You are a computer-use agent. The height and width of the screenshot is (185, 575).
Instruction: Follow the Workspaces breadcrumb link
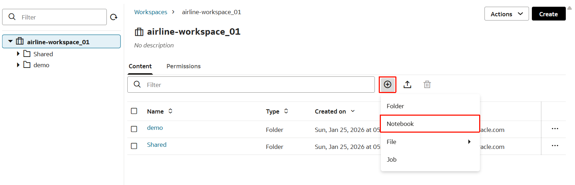(151, 12)
